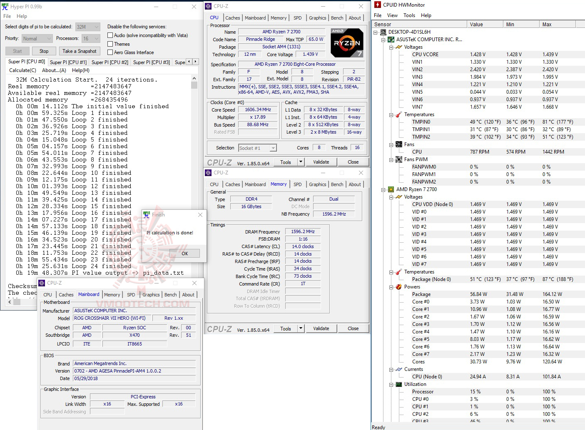Image resolution: width=585 pixels, height=430 pixels.
Task: Click the flag icon beside Temperatures section
Action: pos(398,114)
